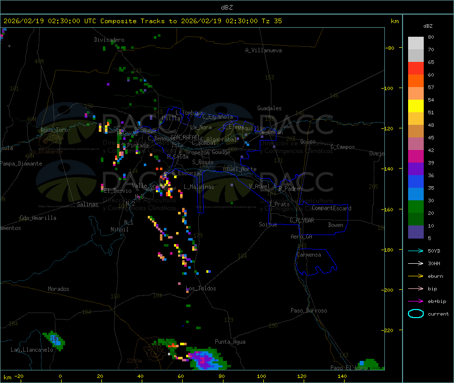Click the V_Atuel map label
Image resolution: width=454 pixels, height=383 pixels.
click(x=259, y=186)
